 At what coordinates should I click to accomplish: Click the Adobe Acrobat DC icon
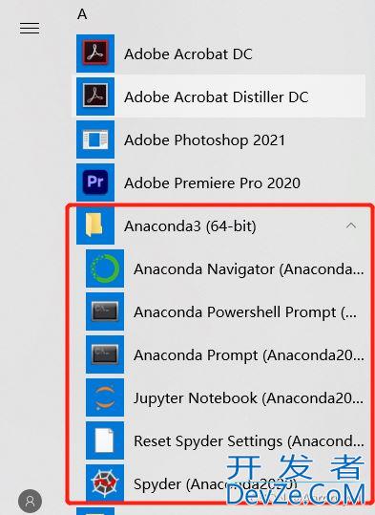tap(95, 54)
